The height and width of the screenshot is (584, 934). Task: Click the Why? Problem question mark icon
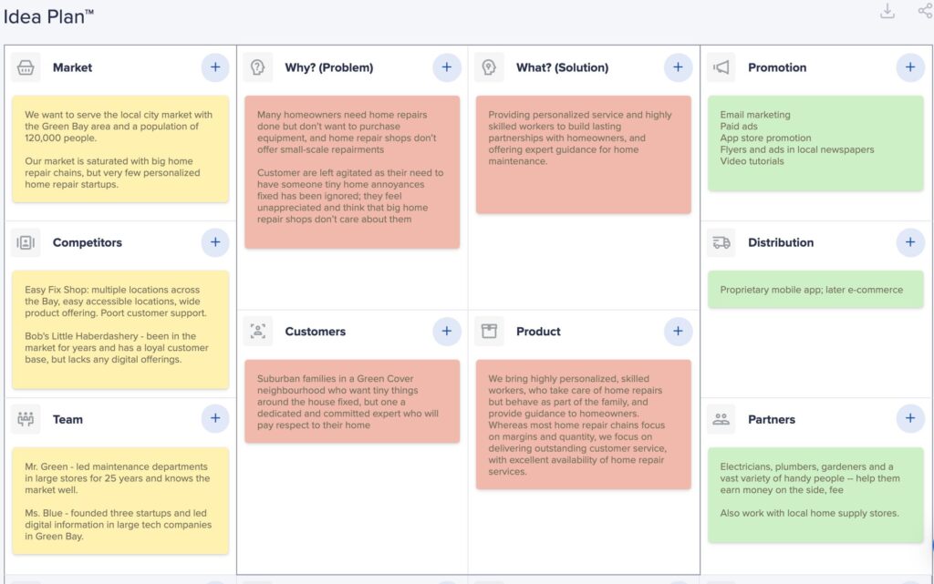[x=258, y=67]
